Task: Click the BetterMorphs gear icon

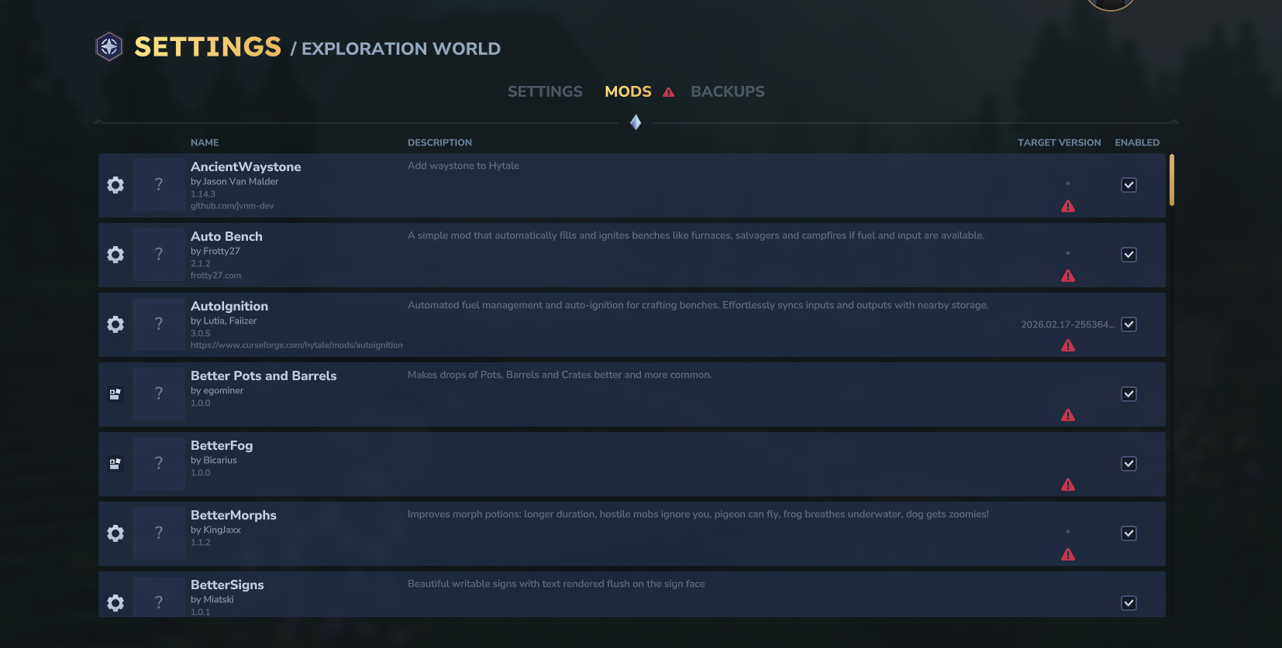Action: [x=115, y=533]
